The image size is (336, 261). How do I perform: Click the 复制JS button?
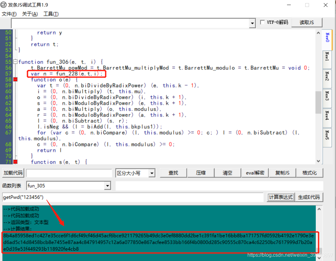[282, 173]
